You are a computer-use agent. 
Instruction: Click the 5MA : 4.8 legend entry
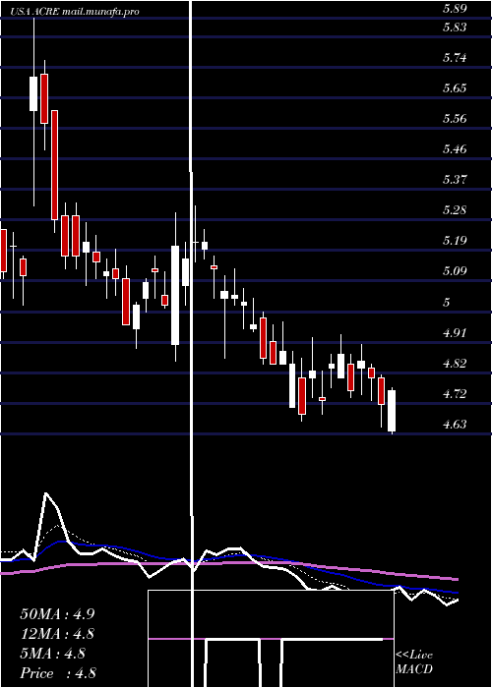[x=53, y=654]
